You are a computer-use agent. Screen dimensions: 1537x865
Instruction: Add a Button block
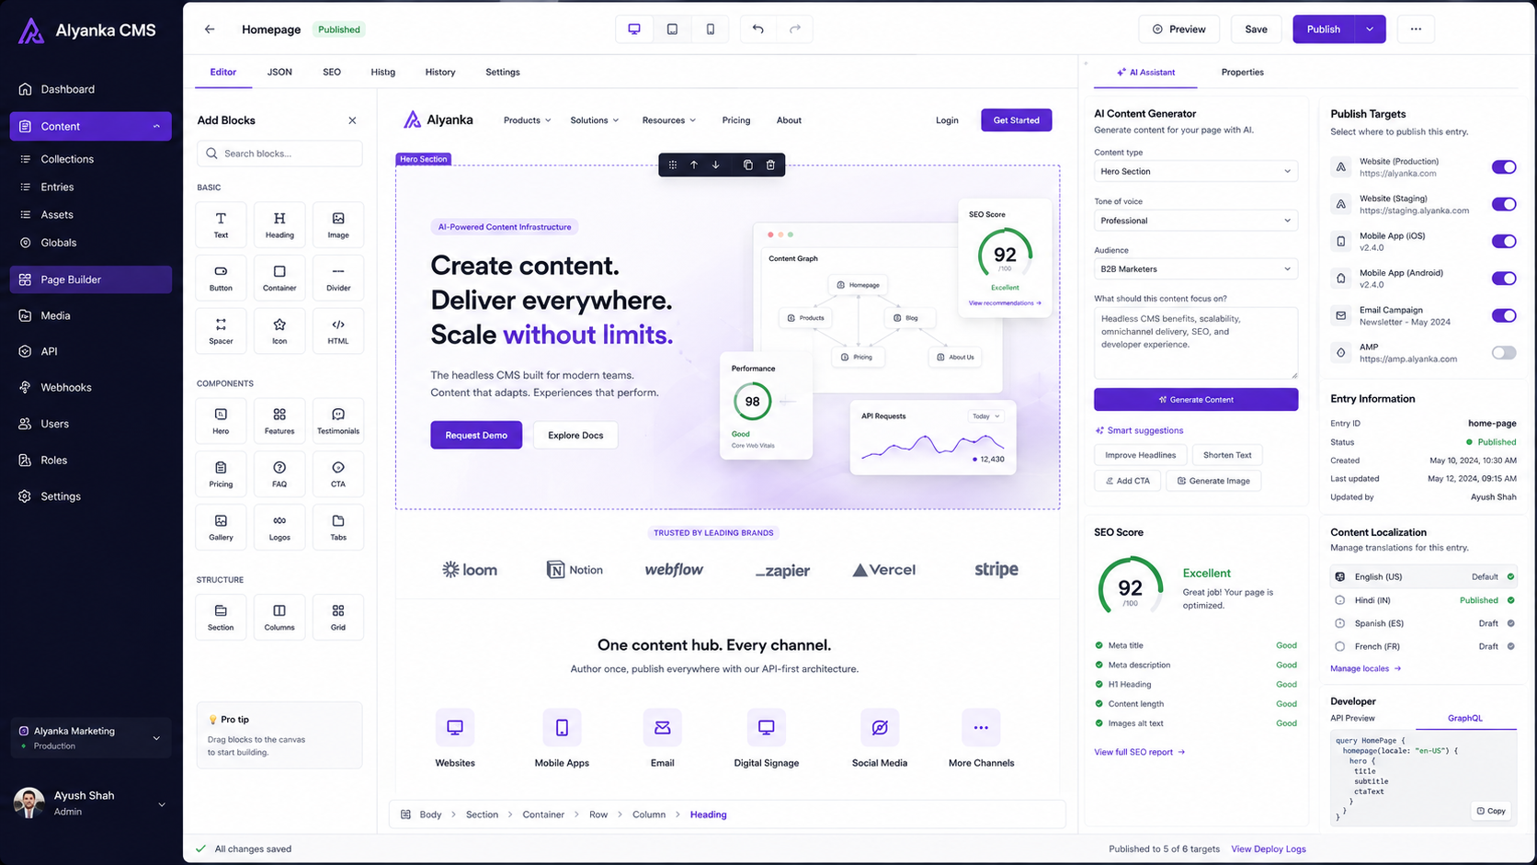point(221,279)
